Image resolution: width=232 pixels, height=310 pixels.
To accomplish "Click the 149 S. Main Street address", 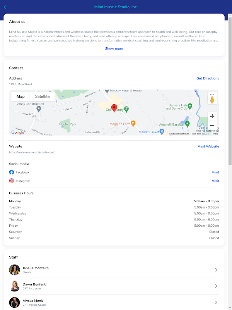I will click(x=20, y=84).
